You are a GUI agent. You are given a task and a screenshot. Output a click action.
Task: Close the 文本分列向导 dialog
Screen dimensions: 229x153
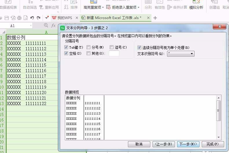(x=220, y=27)
